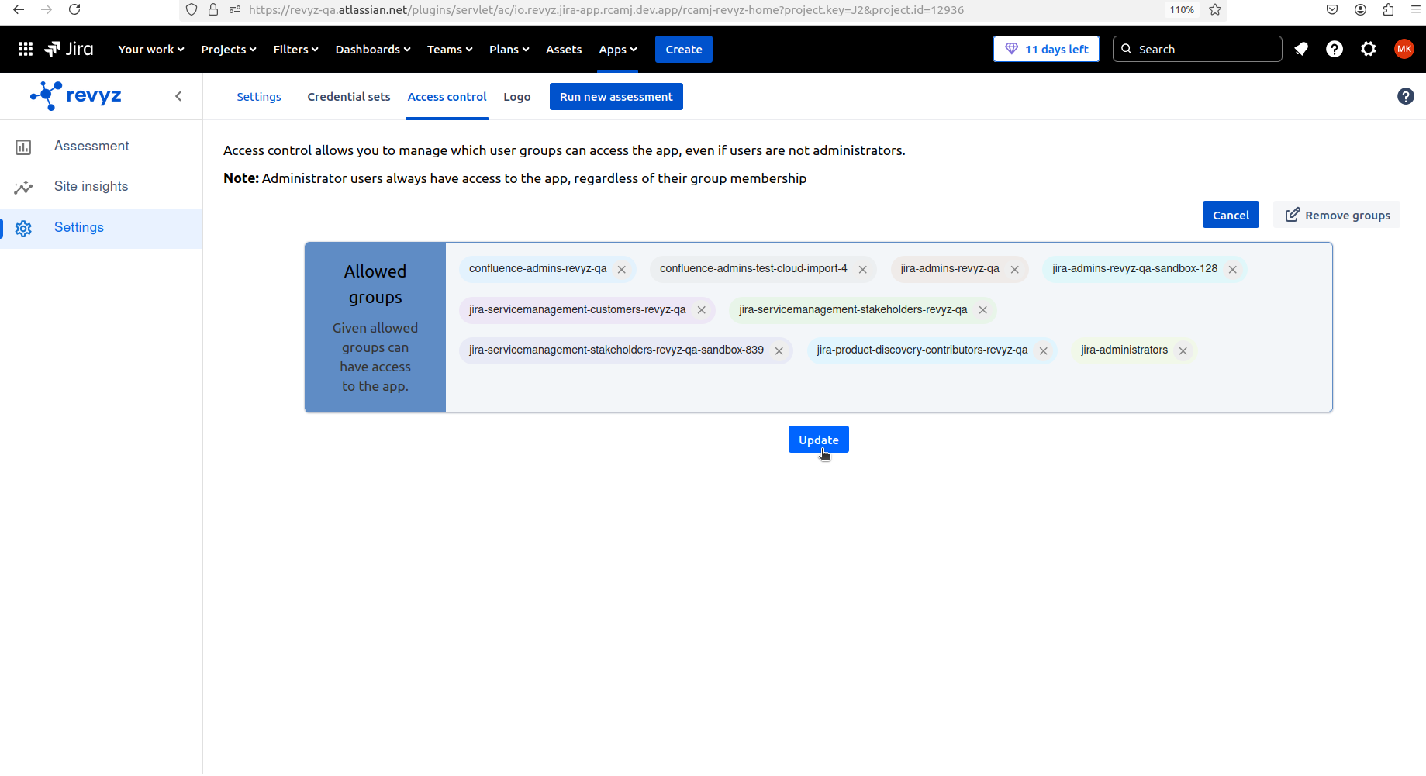Open Assessment in the sidebar
The height and width of the screenshot is (776, 1426).
pyautogui.click(x=91, y=146)
